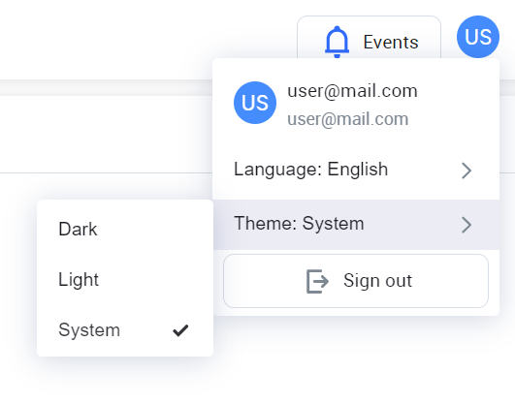Click the Sign out button

(x=356, y=281)
